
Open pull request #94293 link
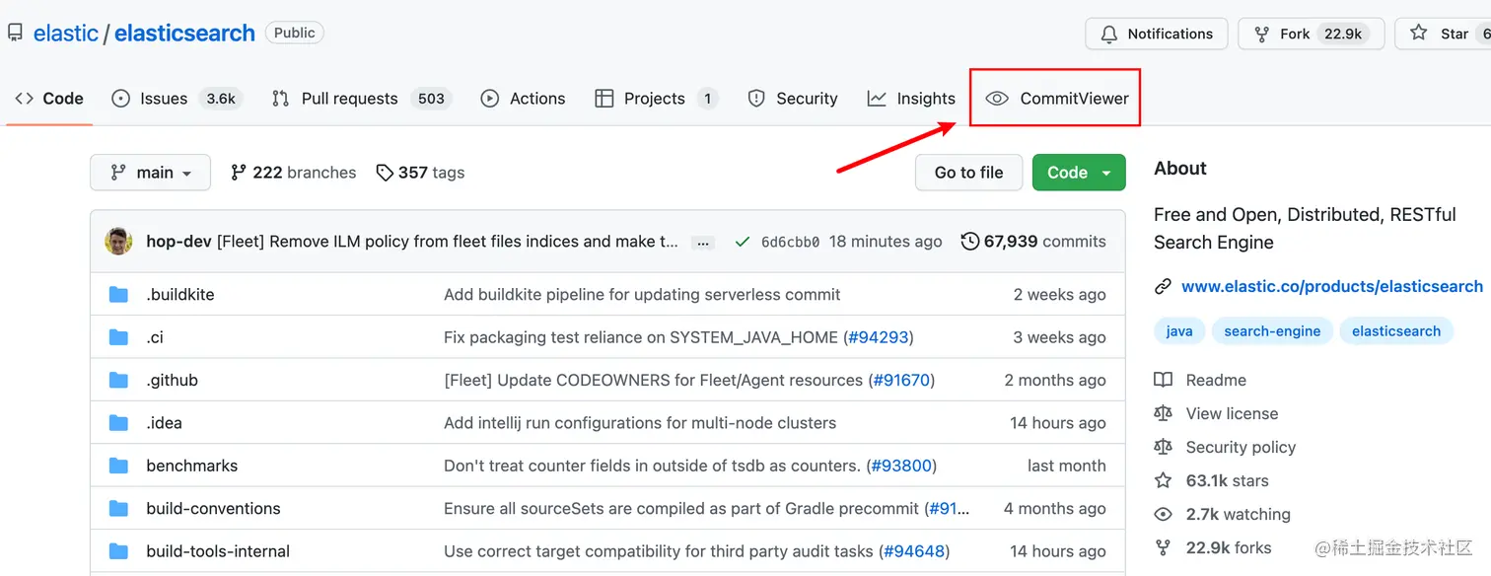click(x=878, y=337)
